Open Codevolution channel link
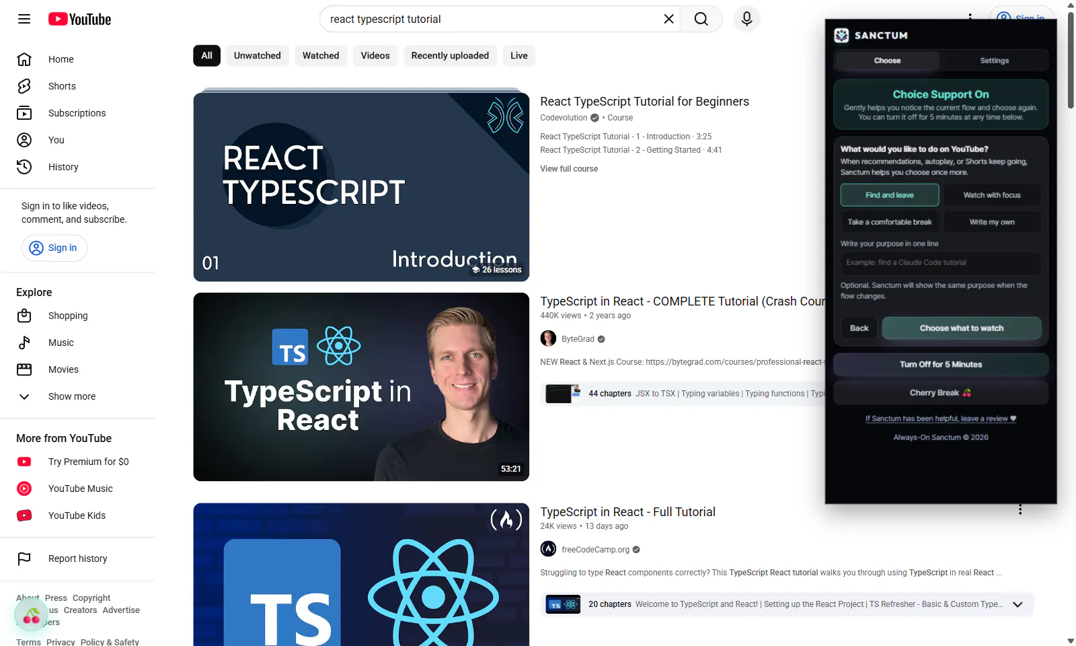Screen dimensions: 1076x646 (564, 118)
